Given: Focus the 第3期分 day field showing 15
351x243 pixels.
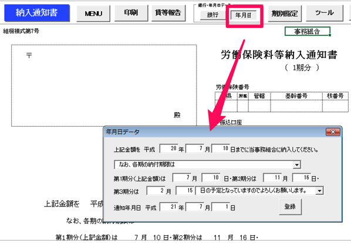Looking at the screenshot, I should click(x=185, y=191).
